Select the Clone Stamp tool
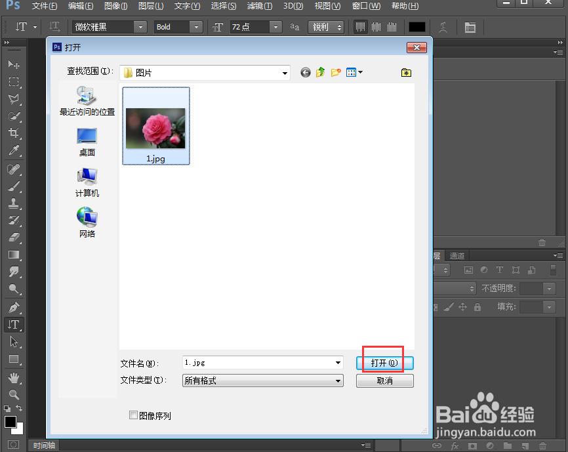The height and width of the screenshot is (452, 568). point(14,203)
